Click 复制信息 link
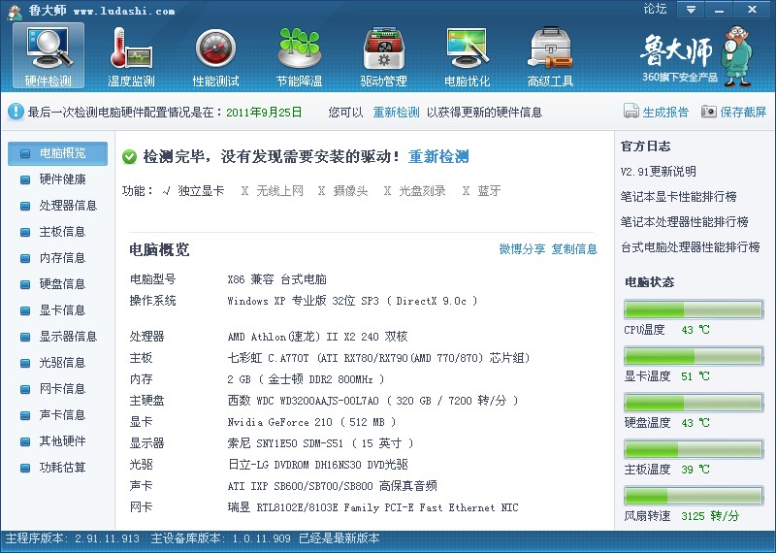Screen dimensions: 776x553 tap(574, 249)
